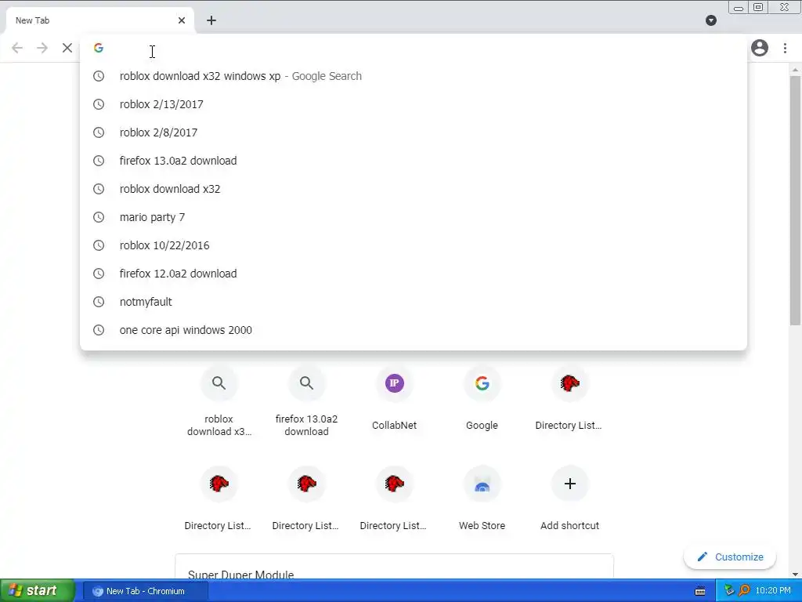Select suggestion one core api windows 2000
Viewport: 802px width, 602px height.
click(414, 330)
